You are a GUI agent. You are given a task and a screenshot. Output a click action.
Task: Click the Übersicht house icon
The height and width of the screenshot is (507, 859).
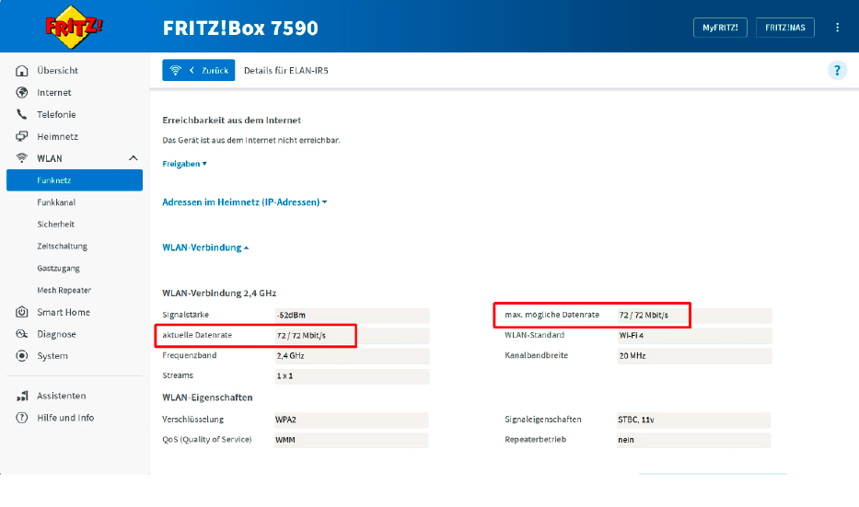pyautogui.click(x=22, y=71)
